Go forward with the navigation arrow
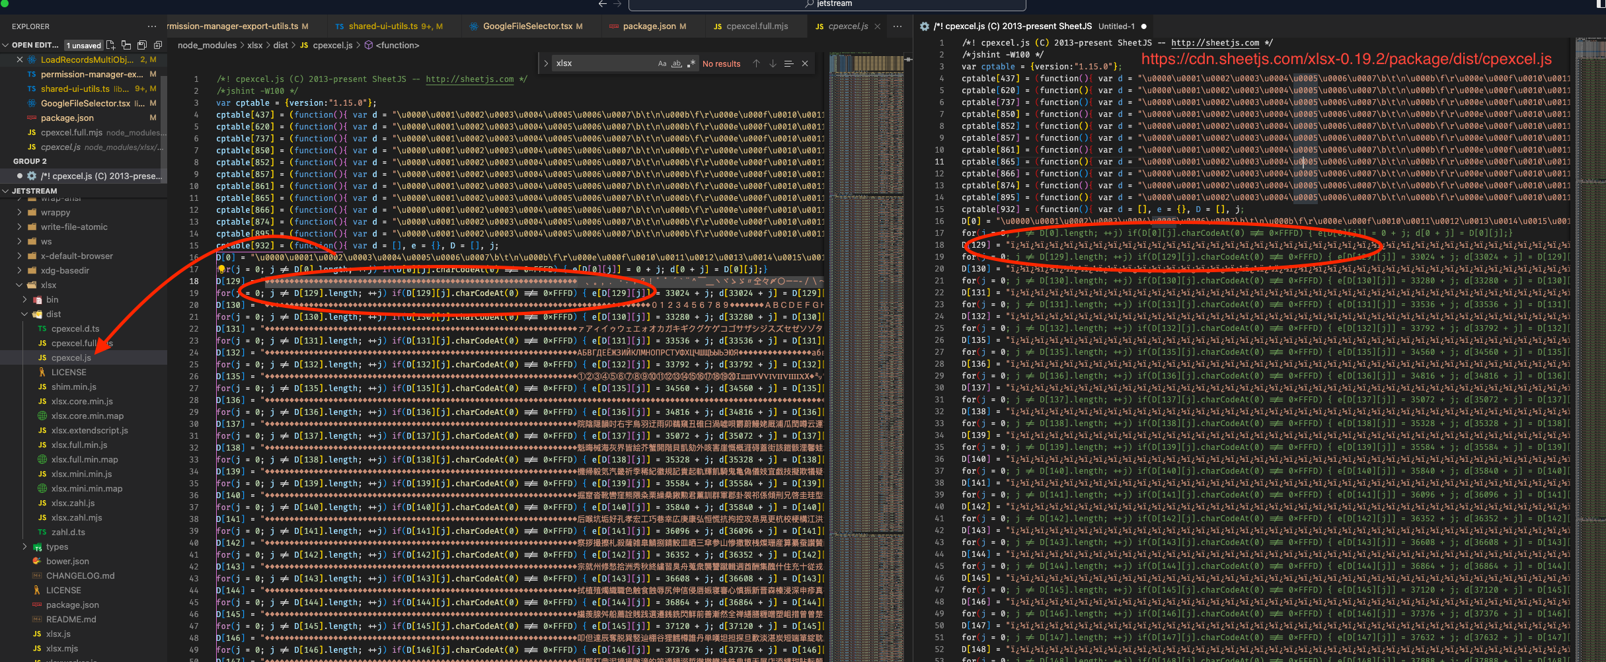This screenshot has width=1606, height=662. (x=618, y=4)
